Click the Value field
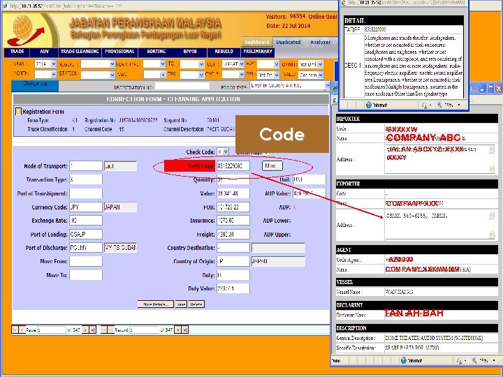The image size is (503, 377). (233, 193)
